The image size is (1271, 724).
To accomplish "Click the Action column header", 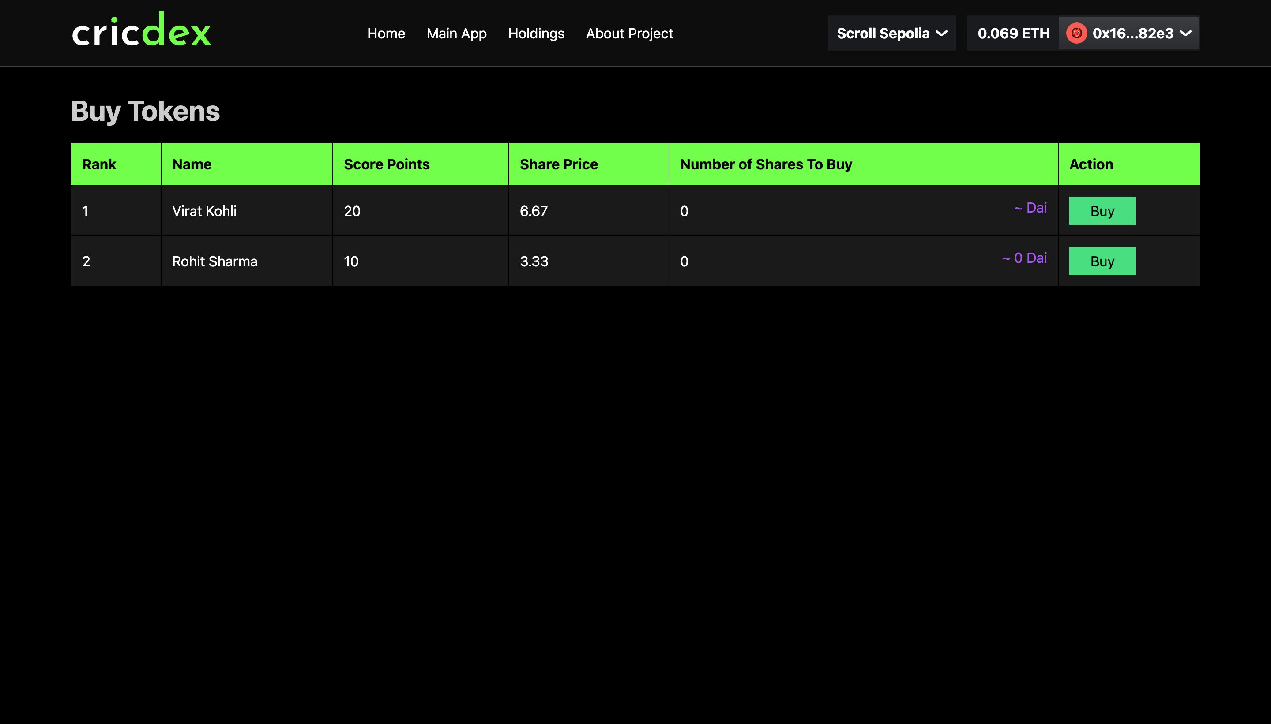I will click(x=1128, y=164).
